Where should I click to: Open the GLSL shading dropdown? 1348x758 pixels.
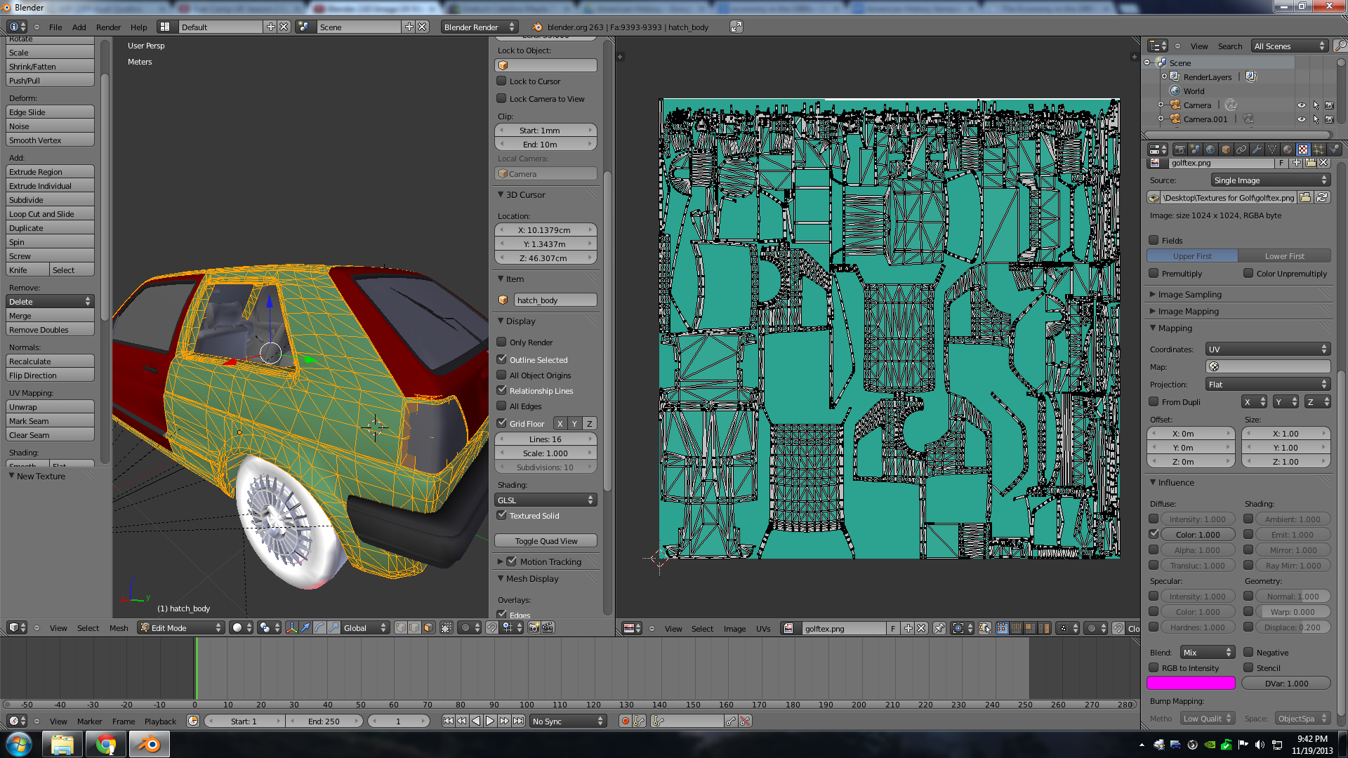546,500
